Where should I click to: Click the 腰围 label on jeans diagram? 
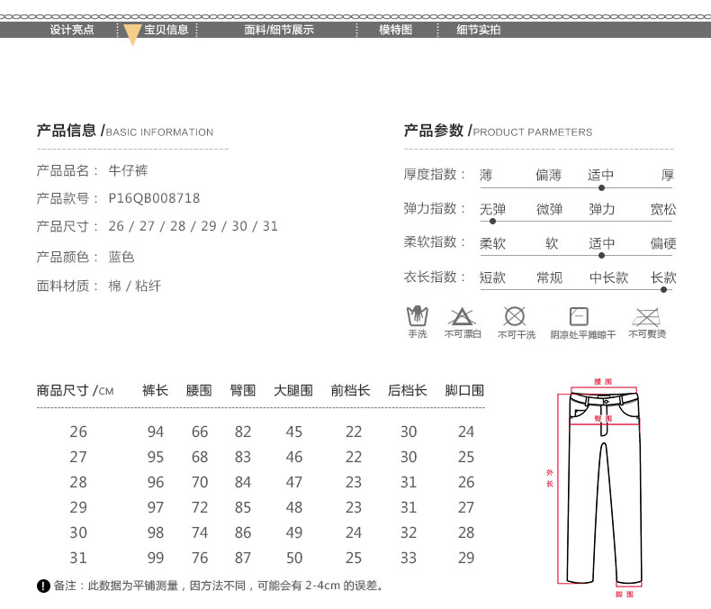tap(603, 382)
